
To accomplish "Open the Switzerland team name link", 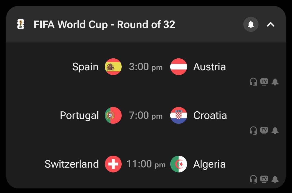I will pyautogui.click(x=72, y=164).
